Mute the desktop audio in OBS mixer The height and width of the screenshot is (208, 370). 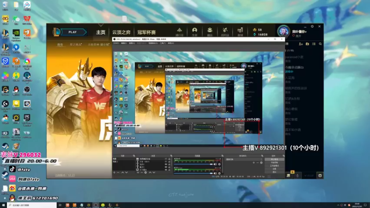pos(215,164)
